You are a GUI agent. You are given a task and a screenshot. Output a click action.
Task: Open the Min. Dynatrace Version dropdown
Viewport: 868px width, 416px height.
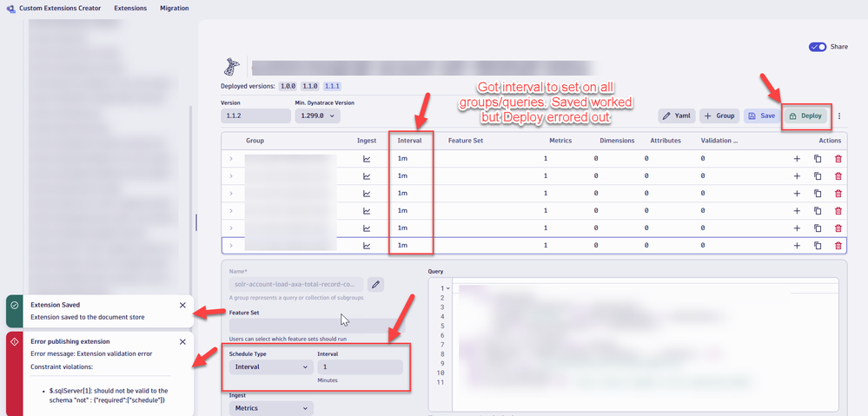(317, 116)
